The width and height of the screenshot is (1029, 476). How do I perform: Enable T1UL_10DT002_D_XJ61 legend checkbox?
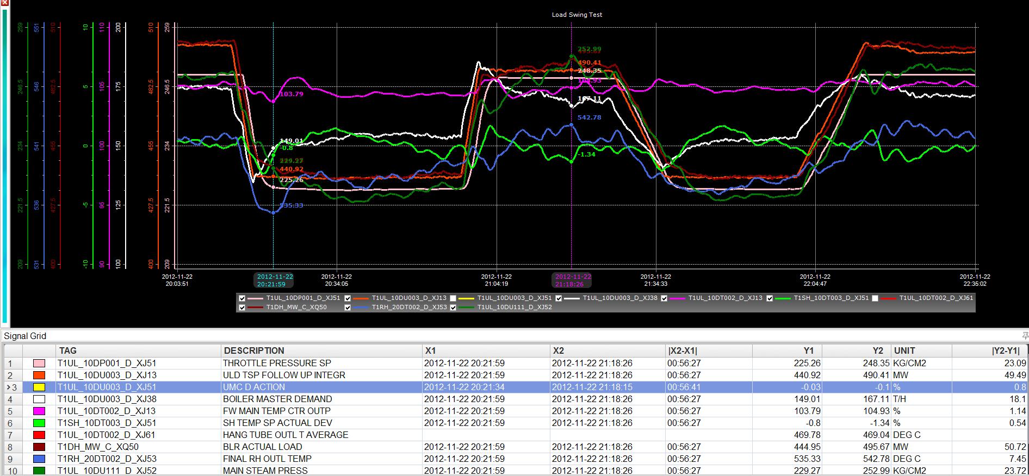pyautogui.click(x=875, y=298)
